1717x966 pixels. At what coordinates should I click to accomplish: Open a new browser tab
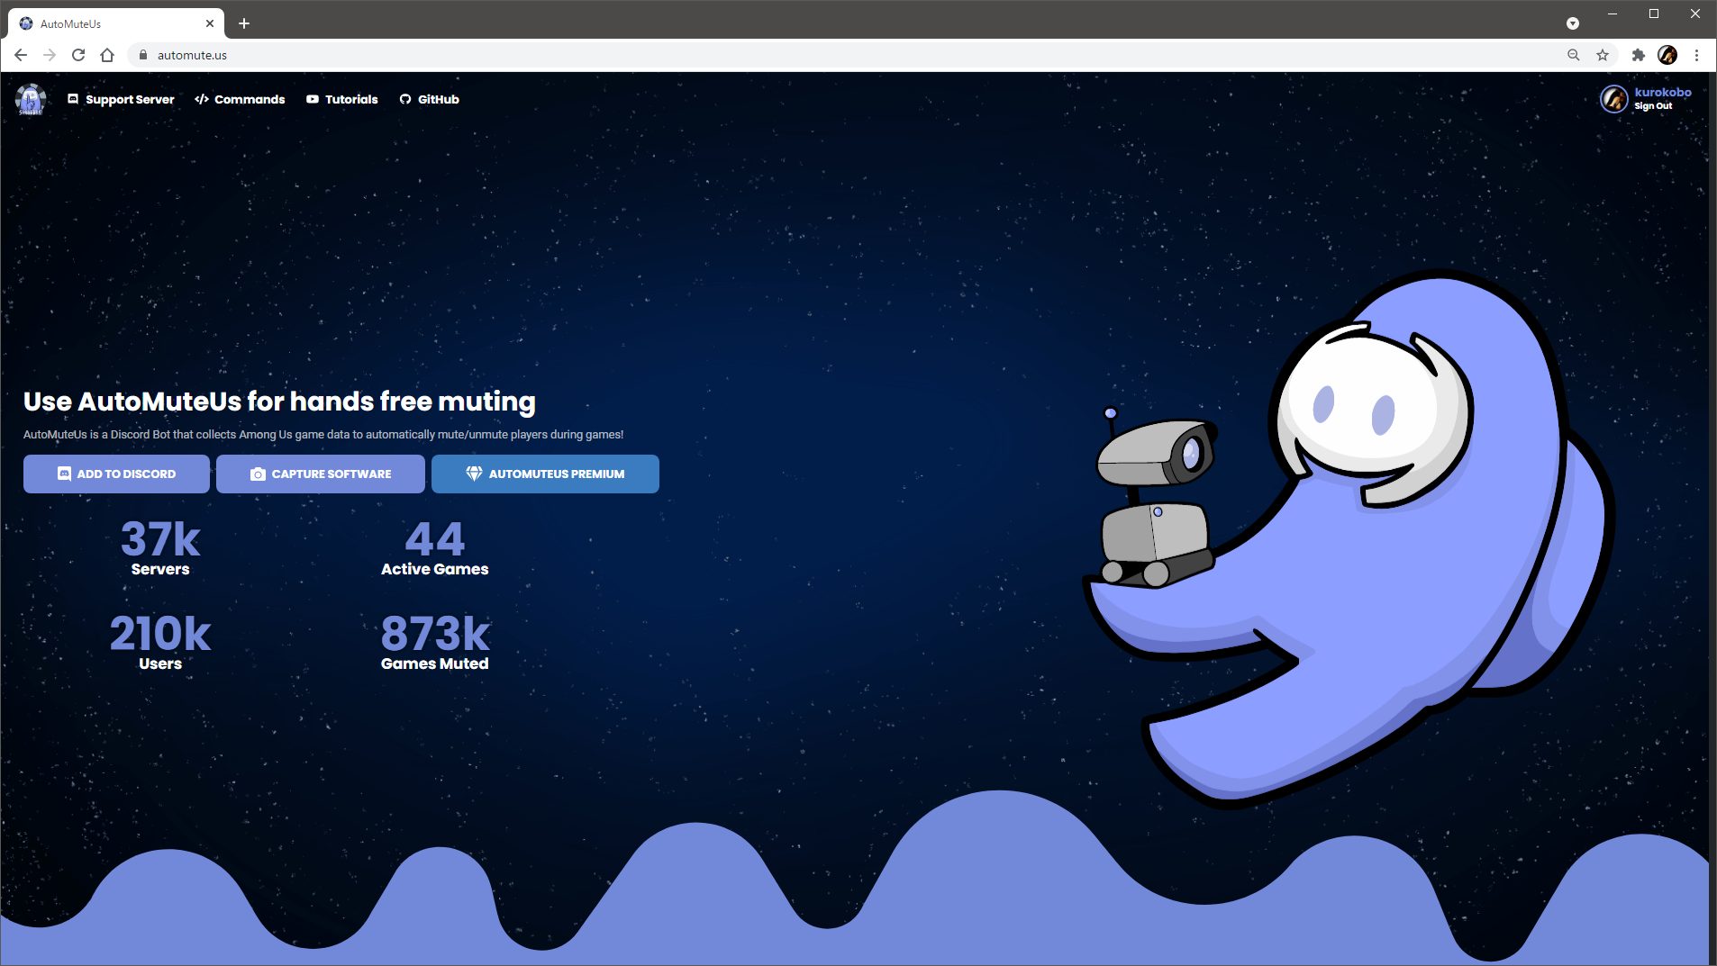tap(244, 23)
